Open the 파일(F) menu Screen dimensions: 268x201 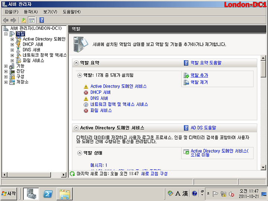pyautogui.click(x=11, y=12)
